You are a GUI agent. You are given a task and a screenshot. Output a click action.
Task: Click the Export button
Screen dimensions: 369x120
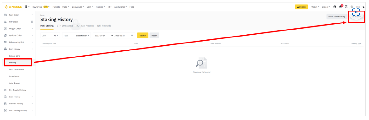(x=357, y=17)
